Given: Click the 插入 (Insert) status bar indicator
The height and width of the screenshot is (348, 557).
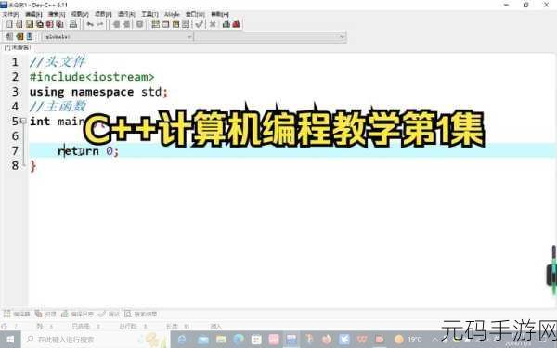Looking at the screenshot, I should tap(216, 326).
